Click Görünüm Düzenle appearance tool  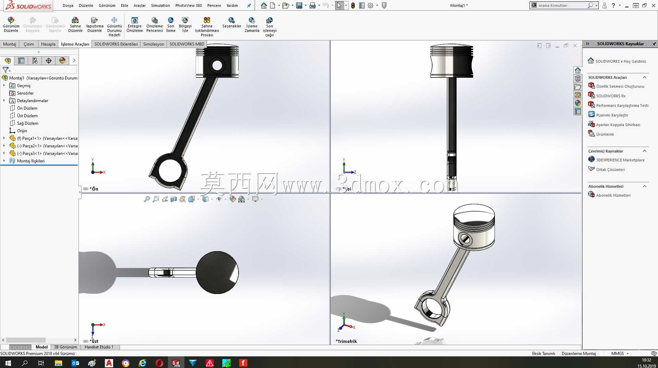tap(11, 25)
